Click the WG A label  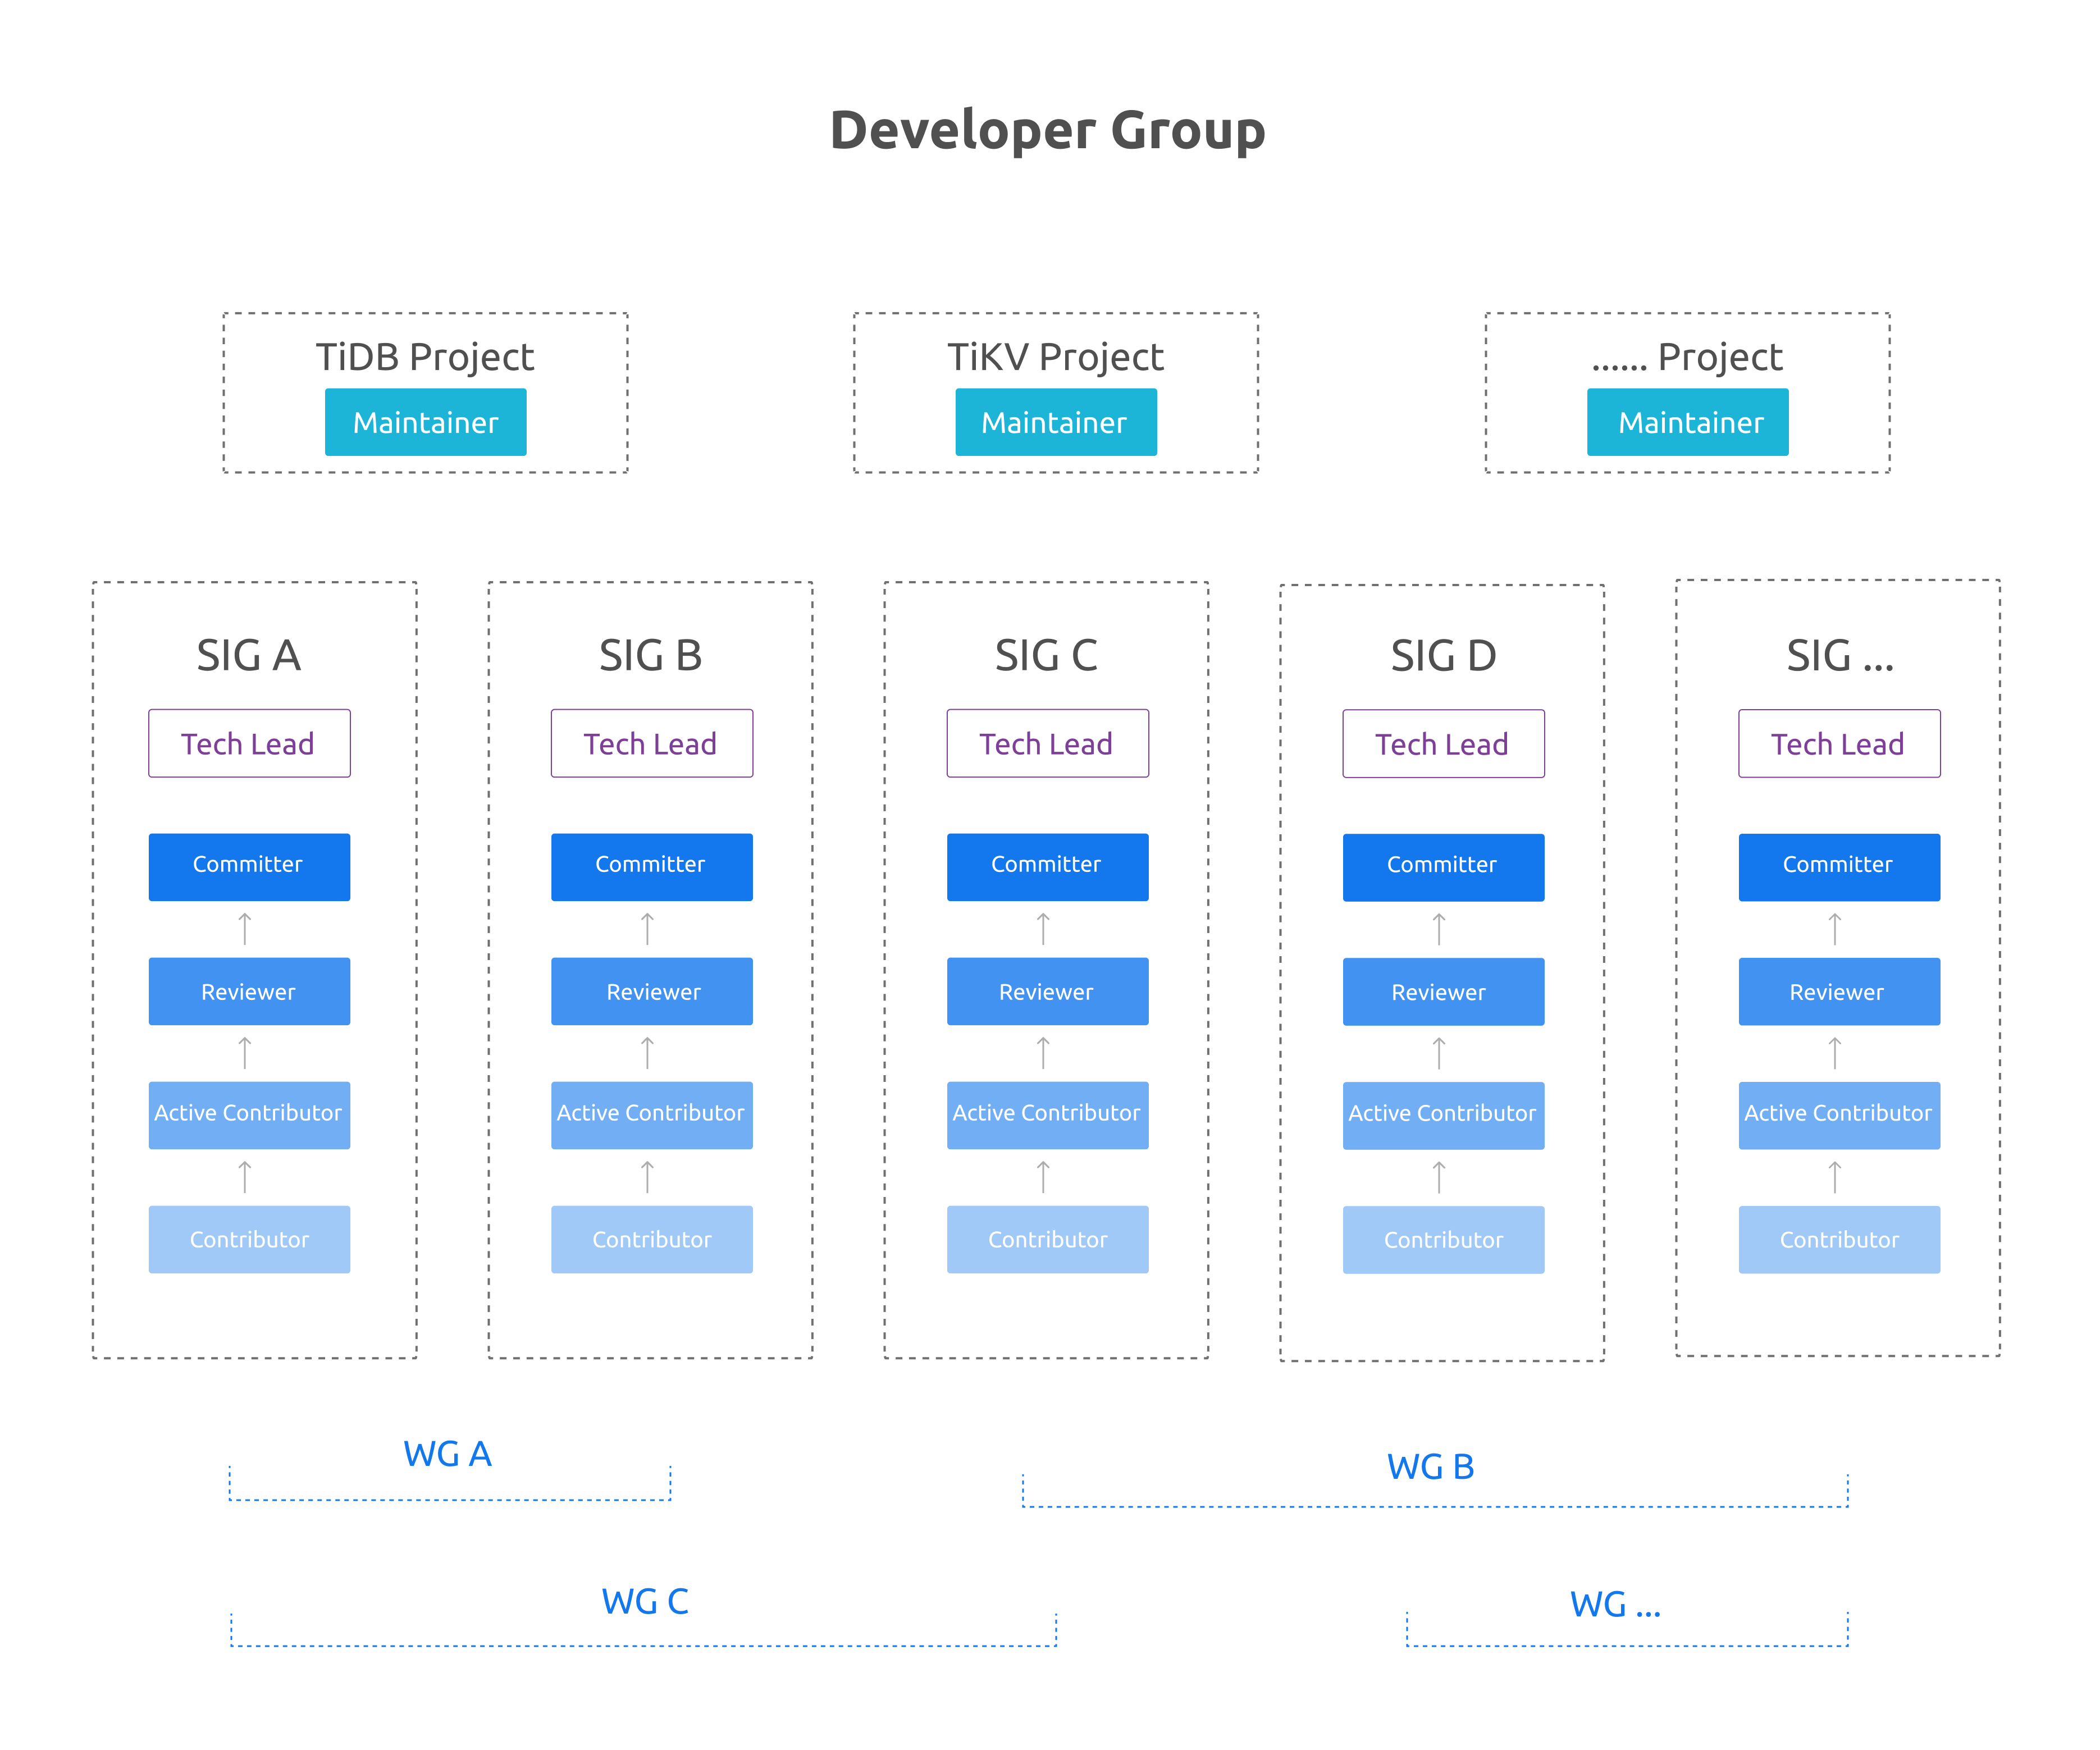447,1453
